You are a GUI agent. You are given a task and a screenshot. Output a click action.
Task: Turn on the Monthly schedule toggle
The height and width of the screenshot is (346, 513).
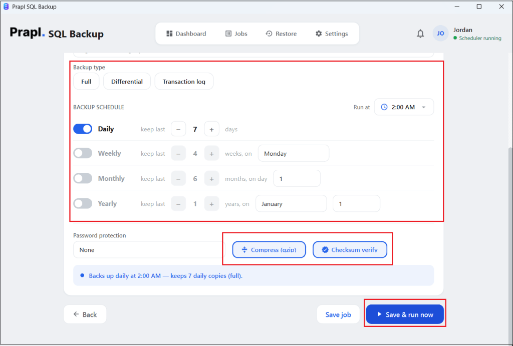(83, 178)
